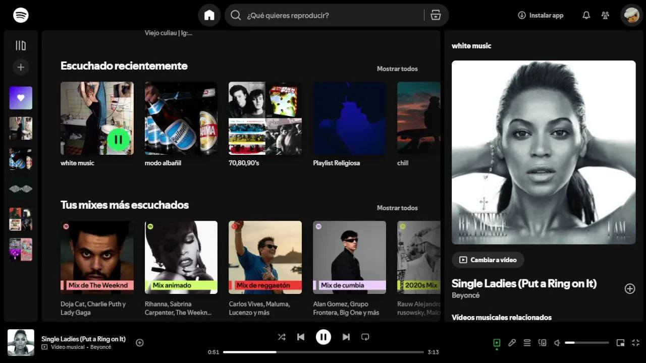Skip to the next track
The image size is (646, 363).
(x=346, y=337)
